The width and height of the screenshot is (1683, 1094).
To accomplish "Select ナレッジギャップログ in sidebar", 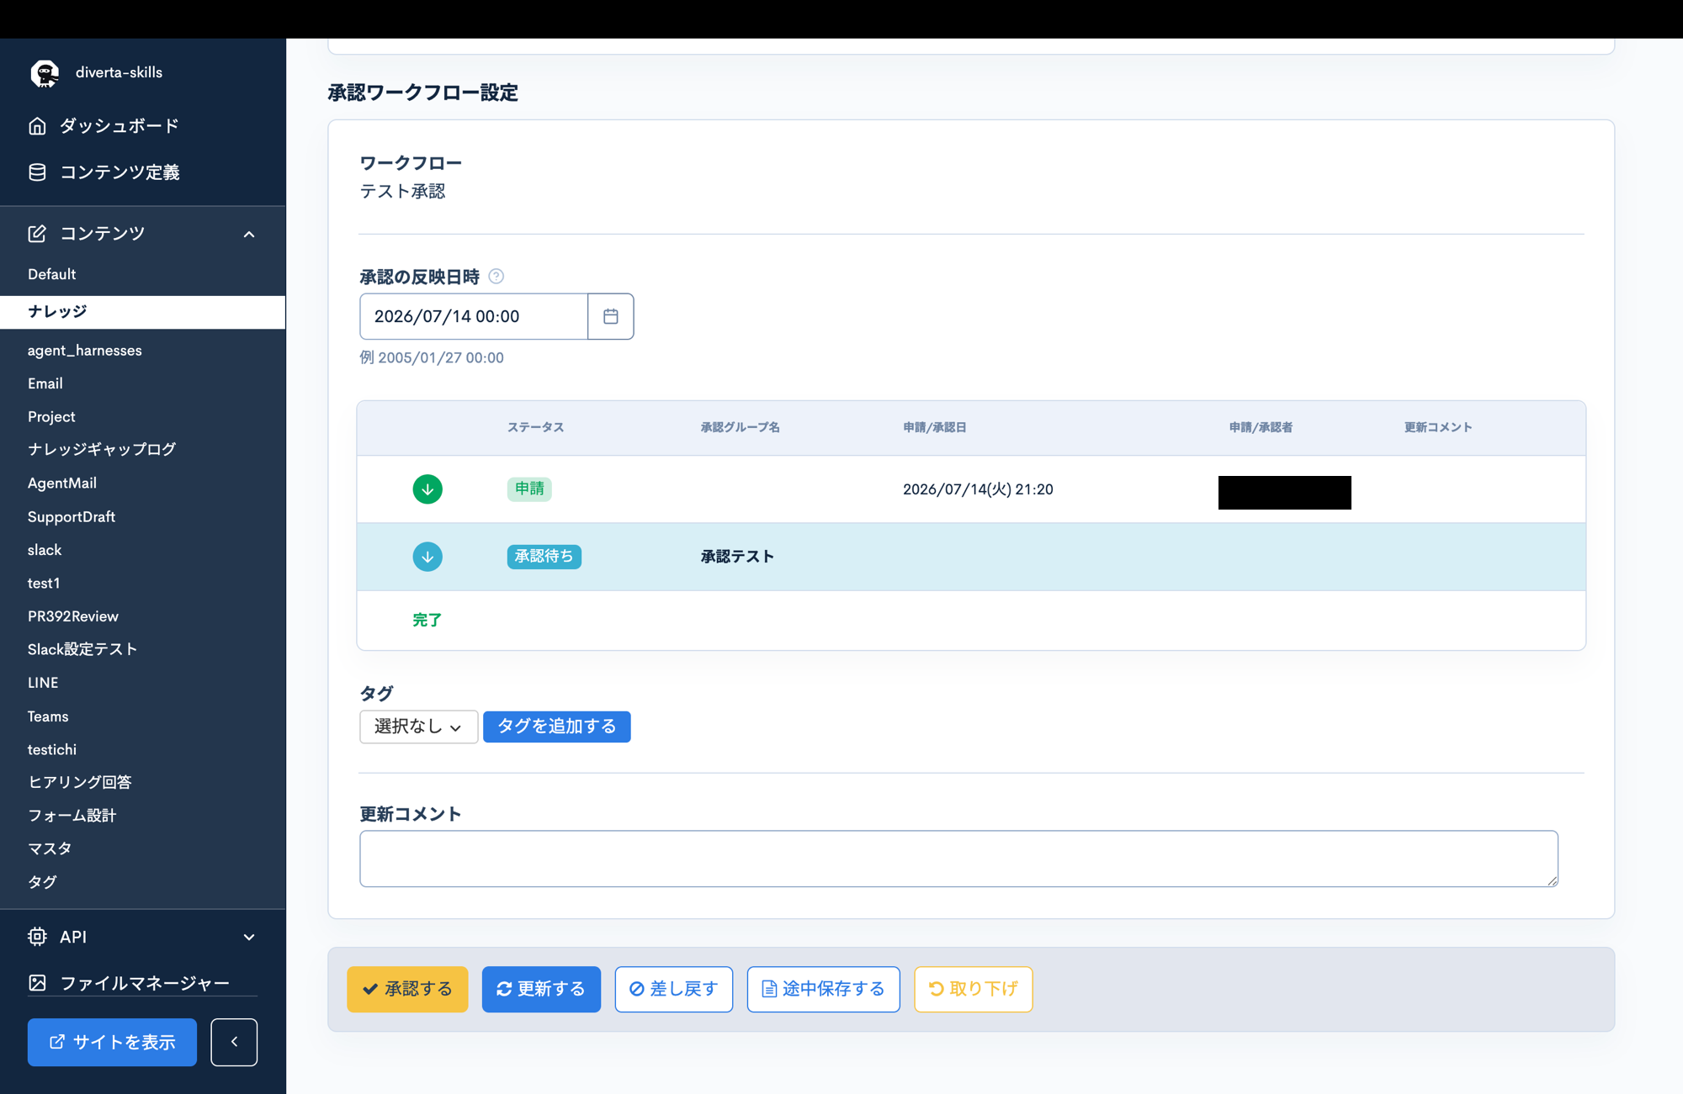I will [102, 450].
